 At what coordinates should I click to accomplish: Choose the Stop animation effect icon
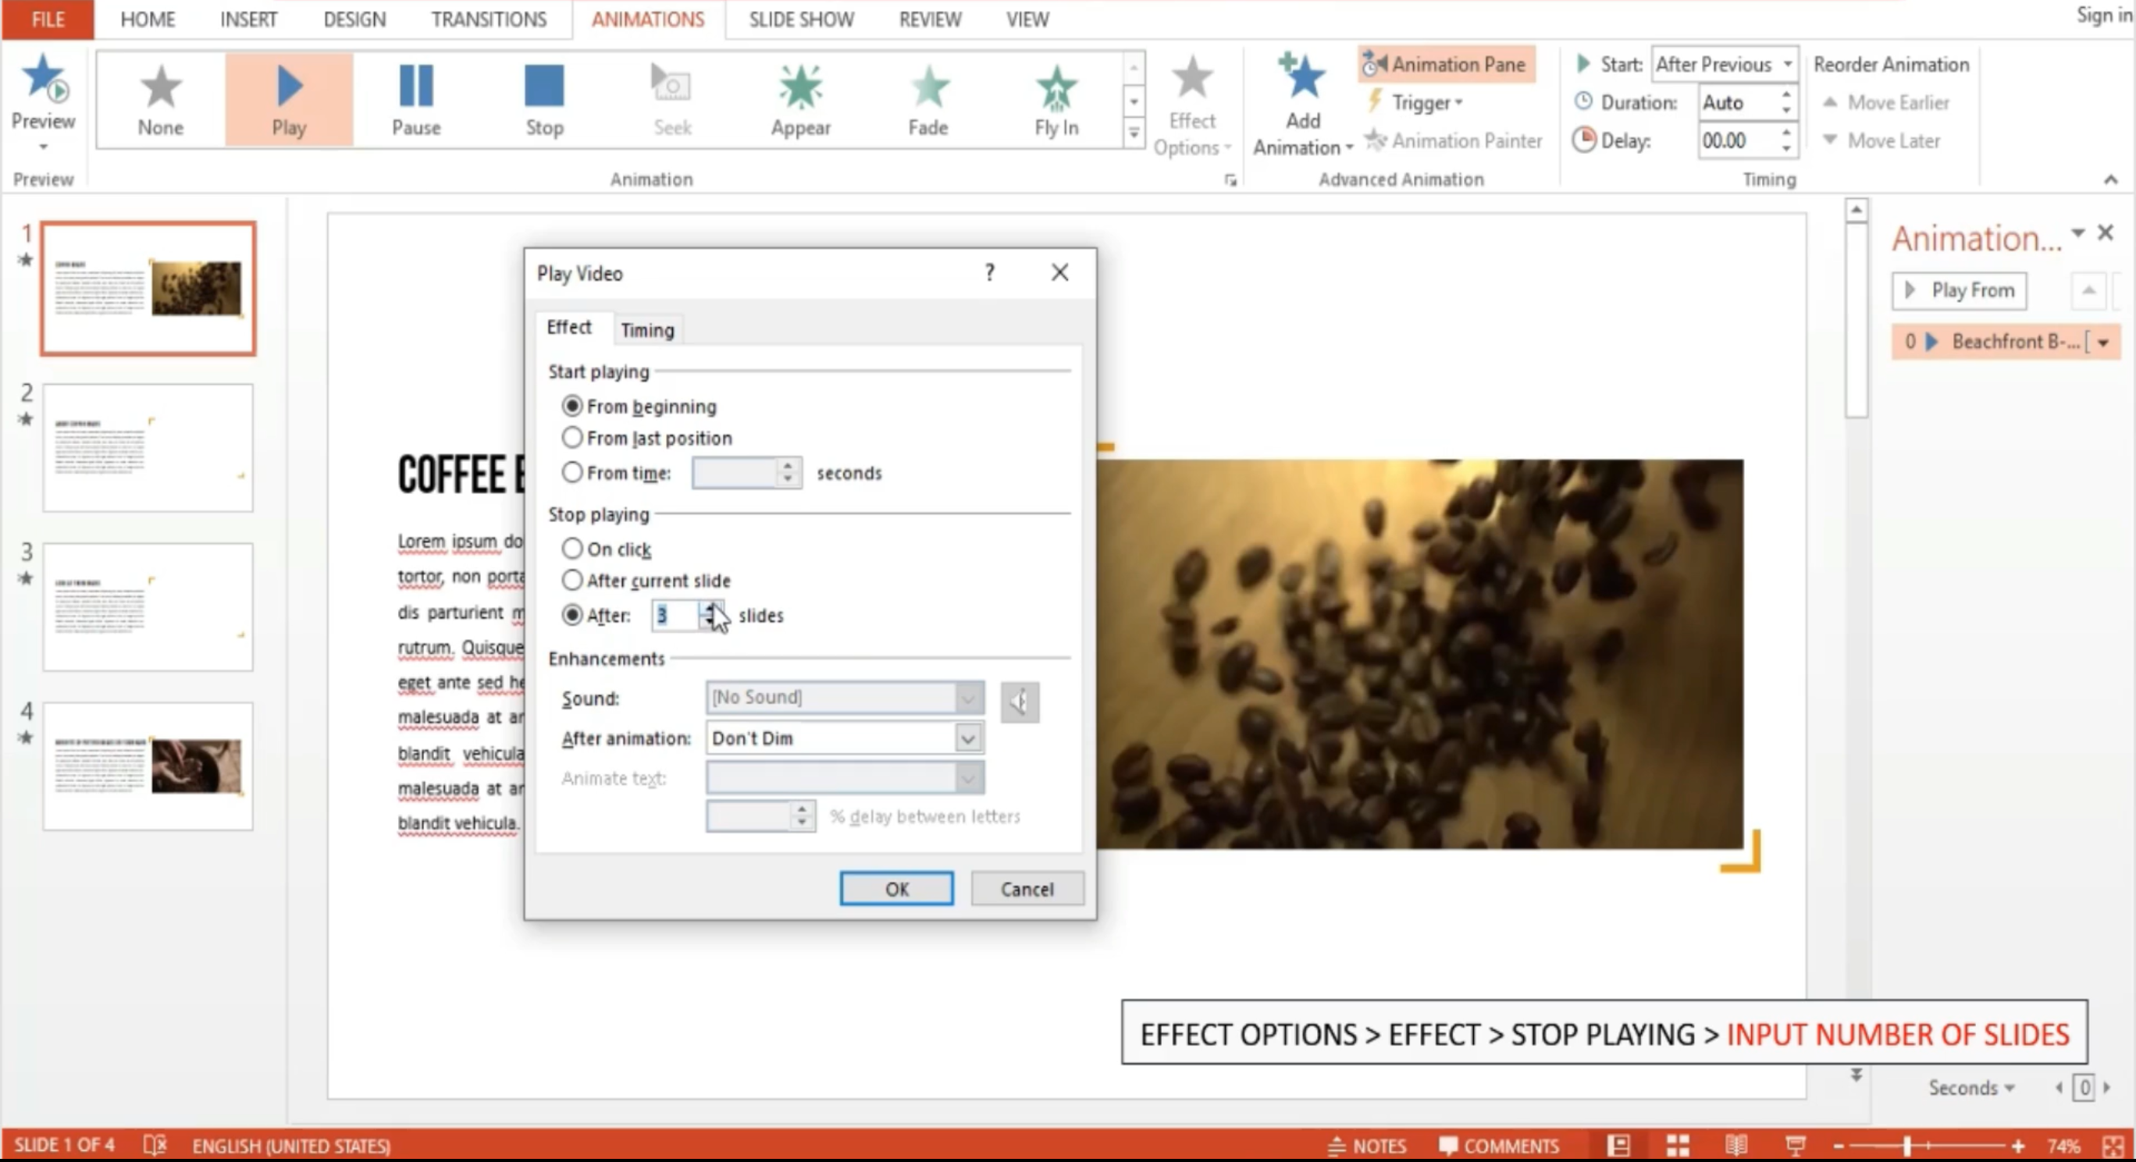pyautogui.click(x=544, y=86)
